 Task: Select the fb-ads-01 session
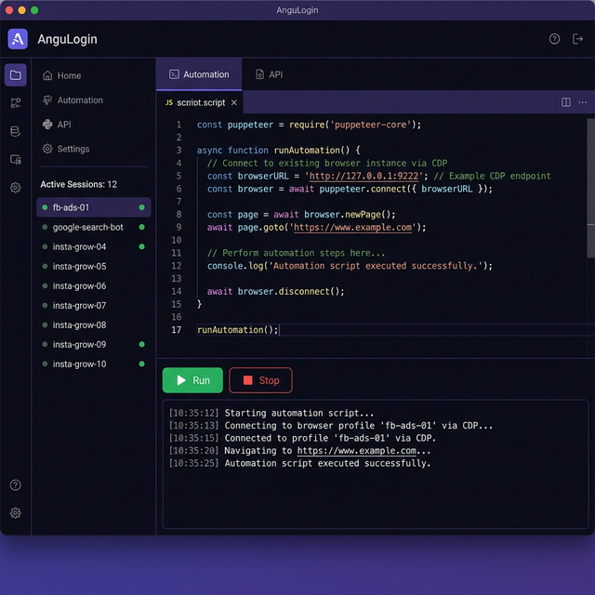[94, 207]
